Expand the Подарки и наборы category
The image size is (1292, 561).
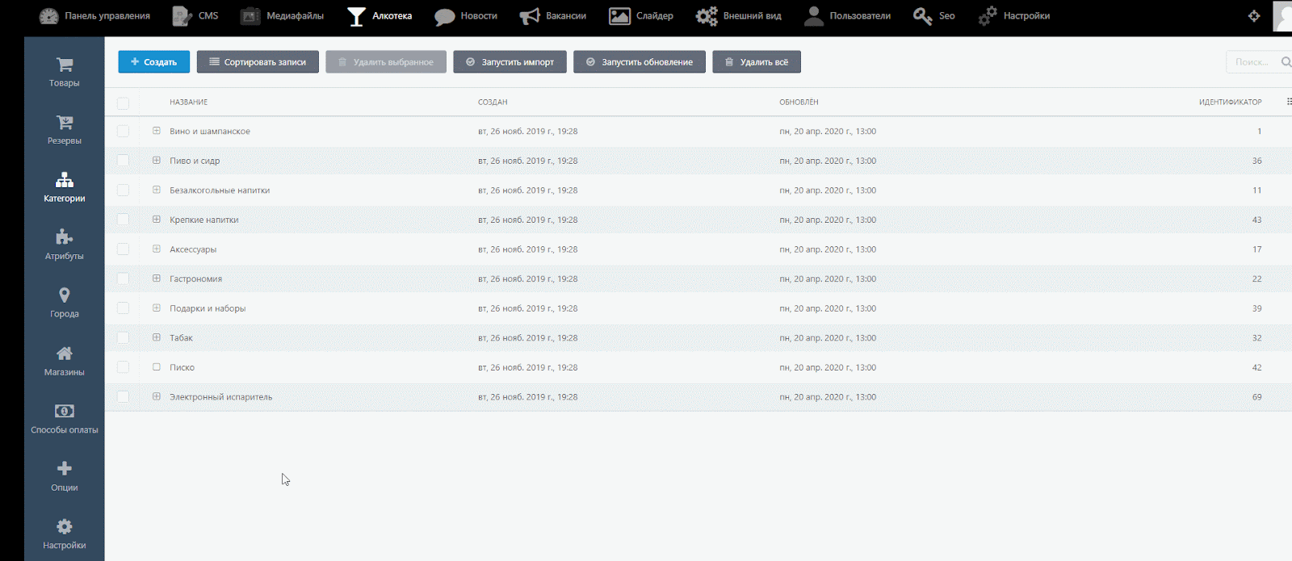pyautogui.click(x=157, y=308)
